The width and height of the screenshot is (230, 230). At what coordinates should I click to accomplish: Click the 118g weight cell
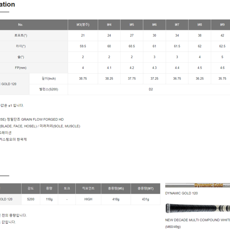[x=49, y=199]
